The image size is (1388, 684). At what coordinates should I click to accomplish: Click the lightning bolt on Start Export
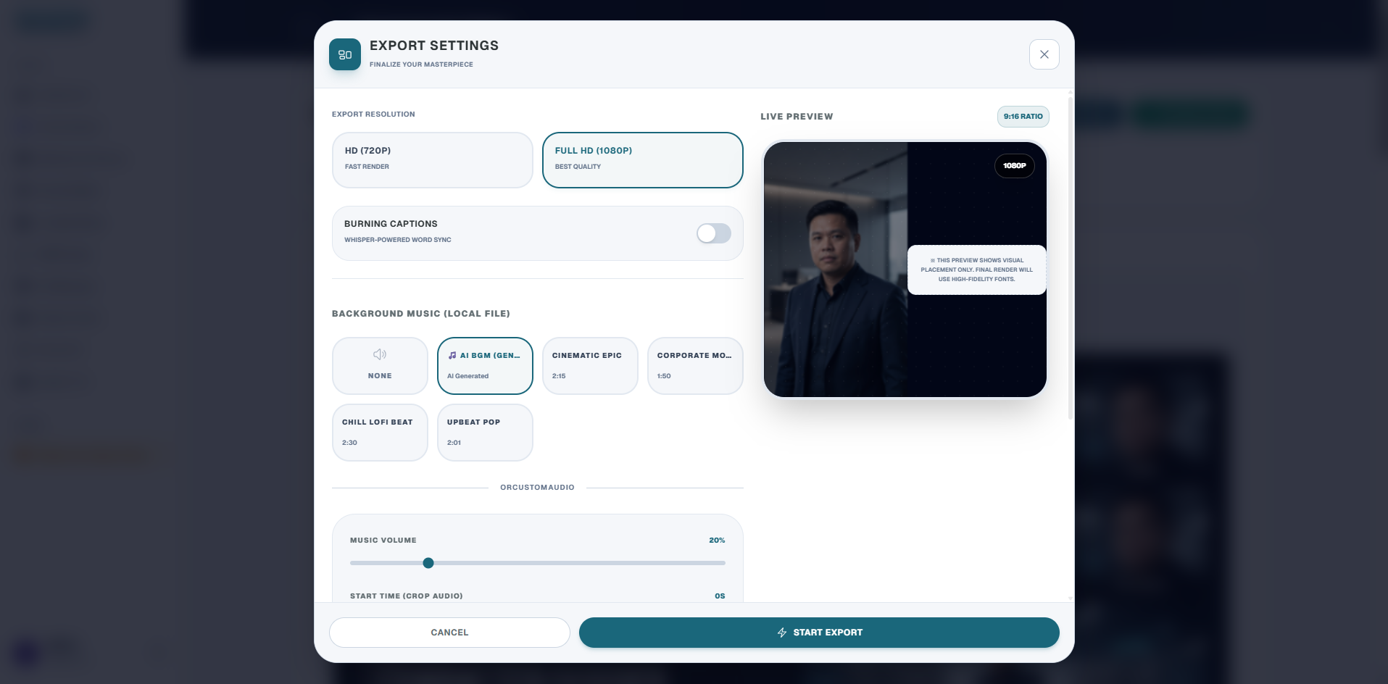pos(782,633)
